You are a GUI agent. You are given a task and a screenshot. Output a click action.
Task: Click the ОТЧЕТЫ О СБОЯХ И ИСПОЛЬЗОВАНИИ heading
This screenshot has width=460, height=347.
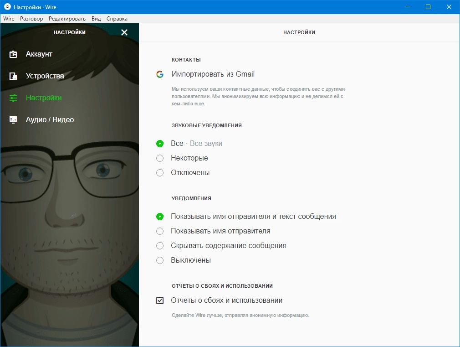coord(222,286)
